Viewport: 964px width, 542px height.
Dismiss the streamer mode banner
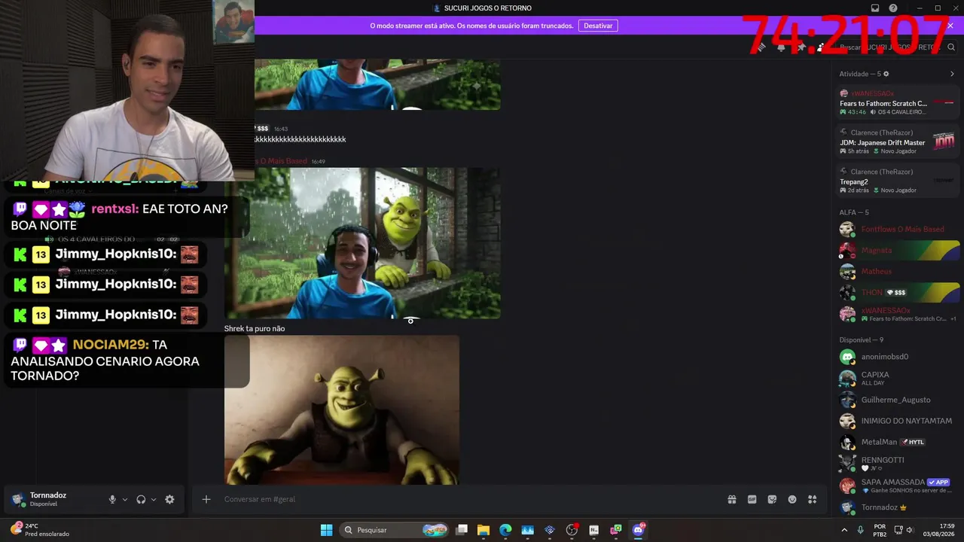[950, 26]
